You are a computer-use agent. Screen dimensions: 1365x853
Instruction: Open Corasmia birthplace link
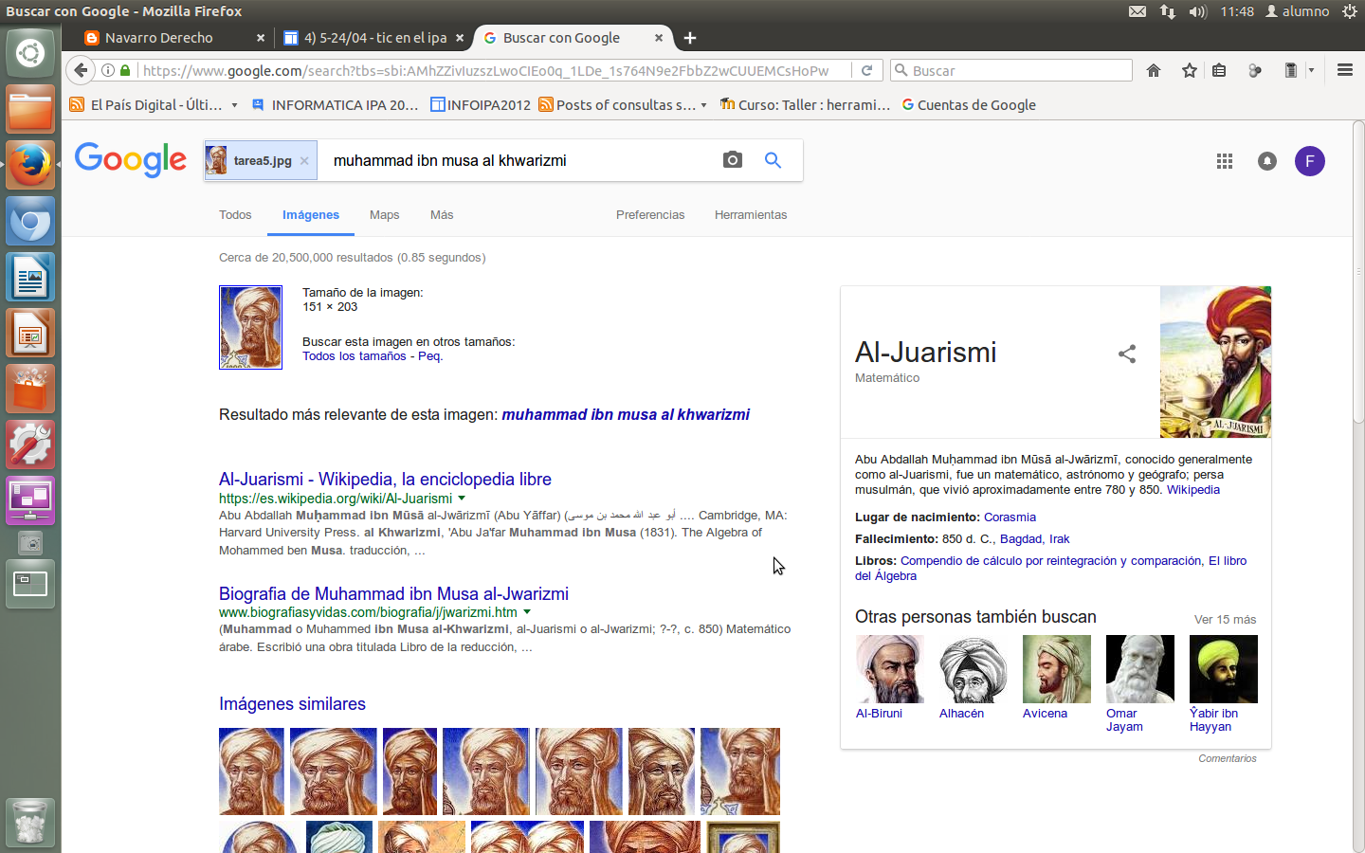click(1010, 517)
